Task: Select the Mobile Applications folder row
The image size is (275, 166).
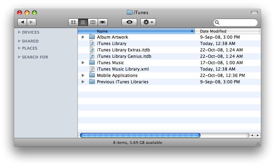Action: pyautogui.click(x=117, y=76)
